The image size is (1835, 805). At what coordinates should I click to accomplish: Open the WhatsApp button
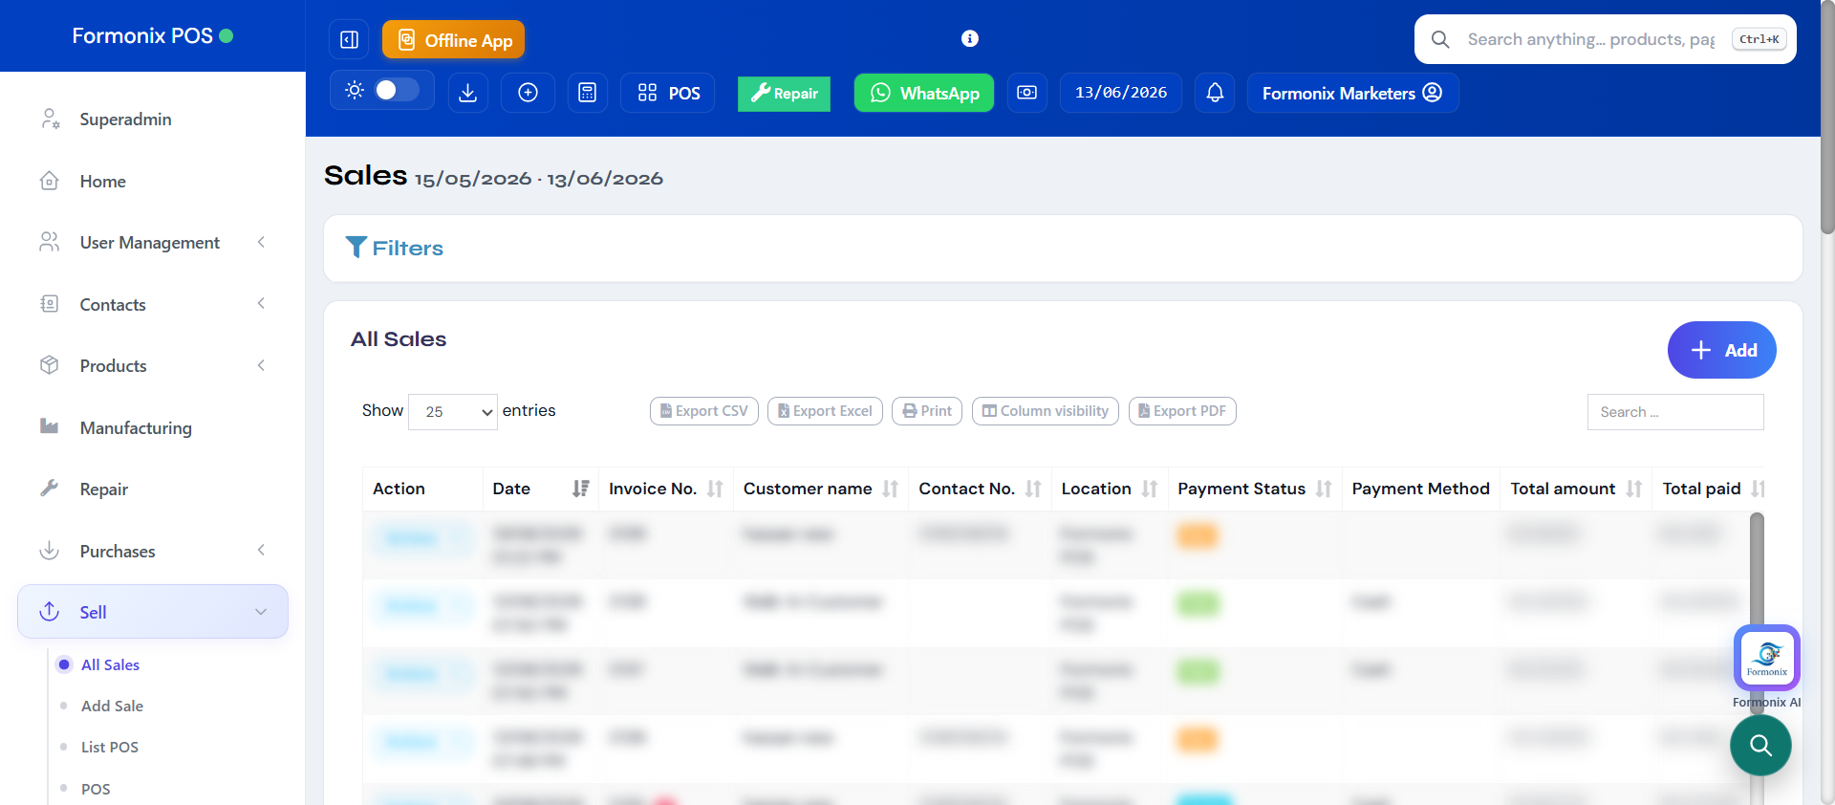pyautogui.click(x=923, y=93)
